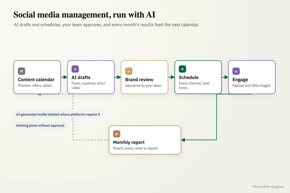Screen dimensions: 290x193
Task: Click 'Themes, offers, dates' subtitle
Action: click(35, 85)
